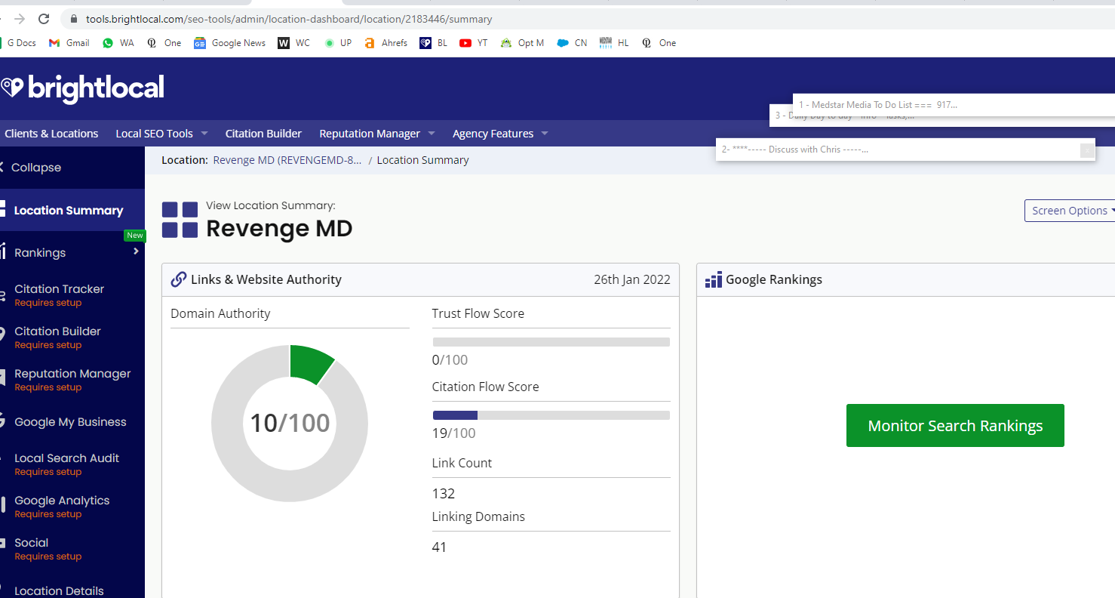Open the Agency Features dropdown
The width and height of the screenshot is (1115, 598).
click(500, 134)
